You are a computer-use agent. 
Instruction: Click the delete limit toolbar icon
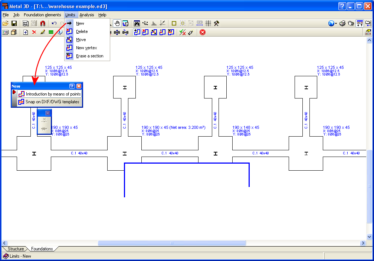(145, 32)
